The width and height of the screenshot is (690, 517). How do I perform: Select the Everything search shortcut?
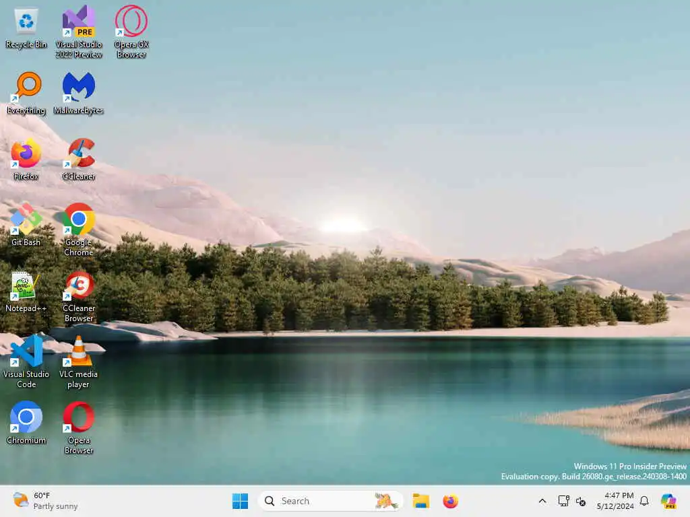click(x=26, y=94)
